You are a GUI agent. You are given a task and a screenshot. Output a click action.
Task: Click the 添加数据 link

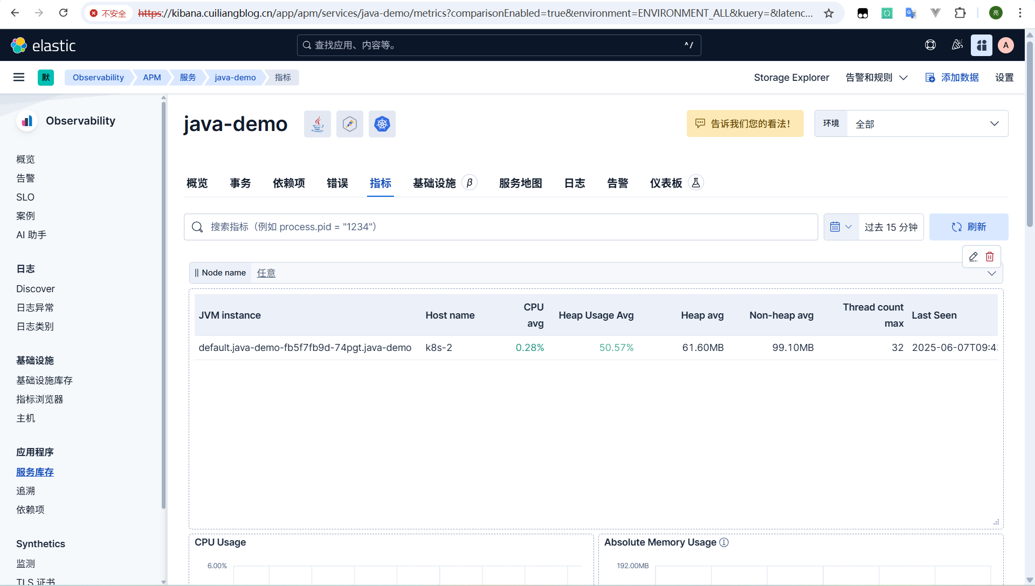[952, 78]
